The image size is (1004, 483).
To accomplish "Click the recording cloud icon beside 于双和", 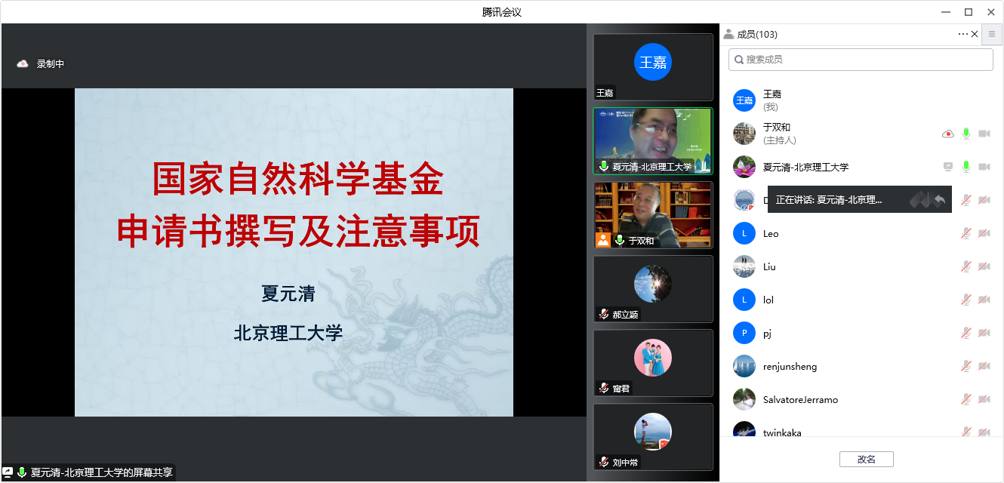I will point(947,134).
